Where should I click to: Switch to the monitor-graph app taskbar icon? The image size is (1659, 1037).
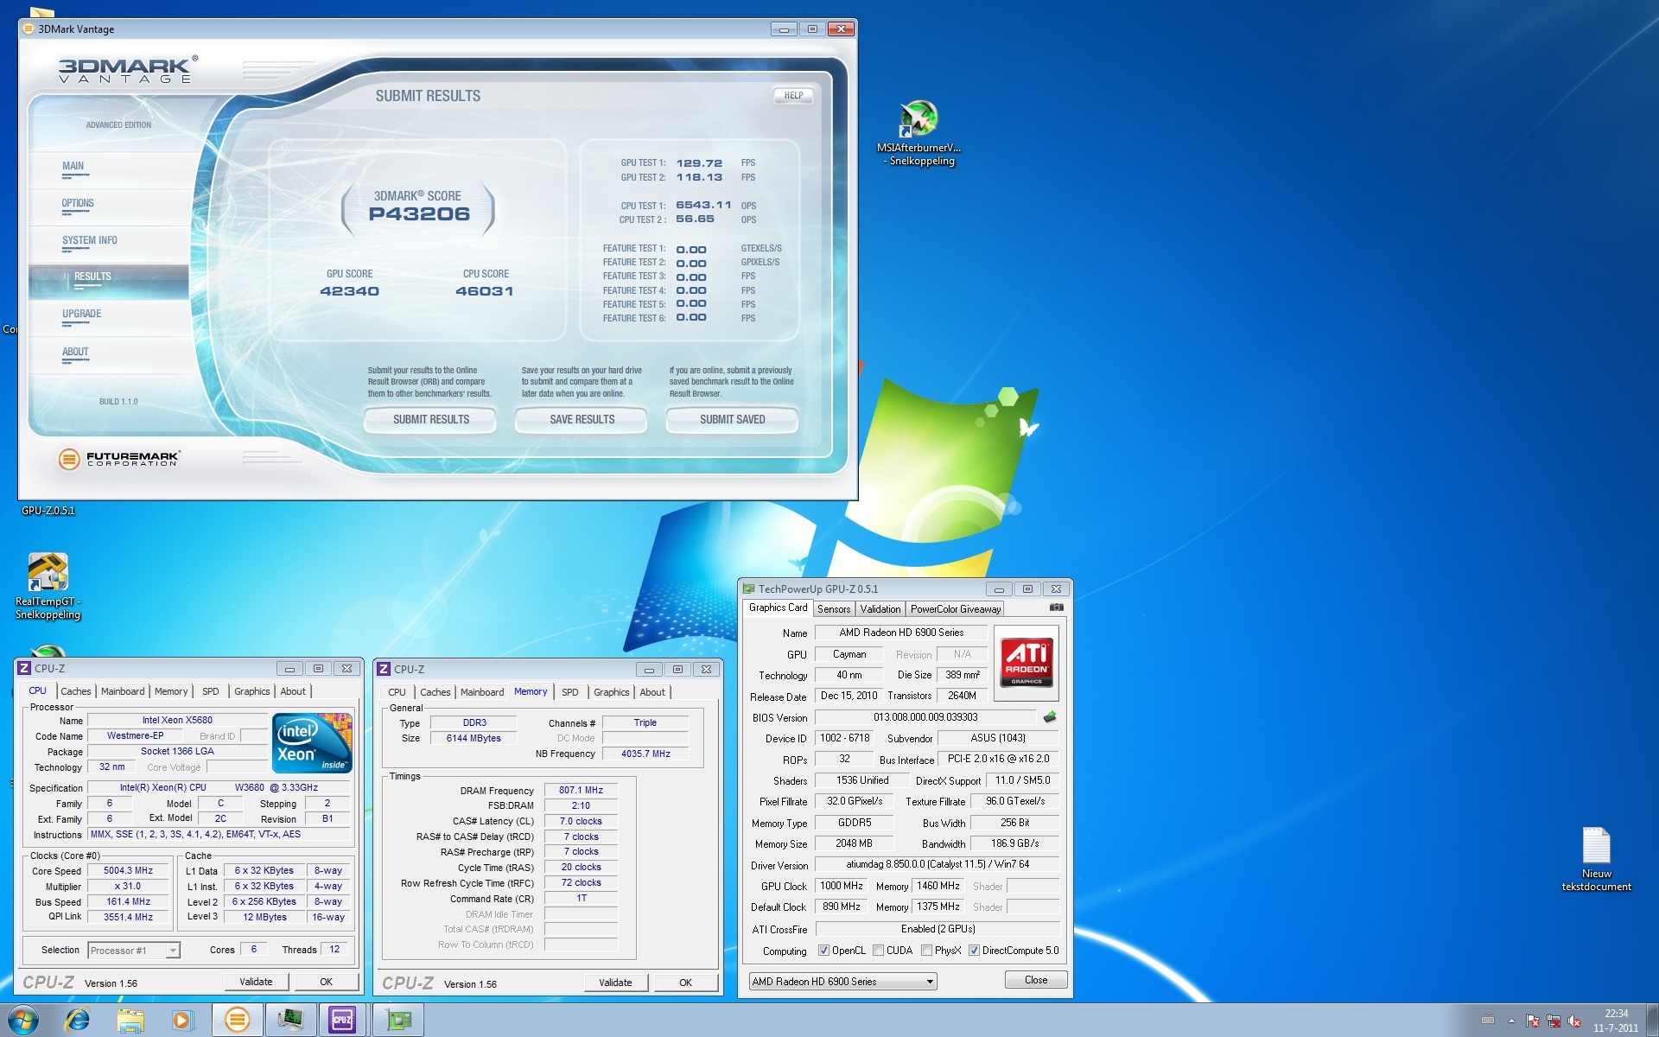click(290, 1021)
